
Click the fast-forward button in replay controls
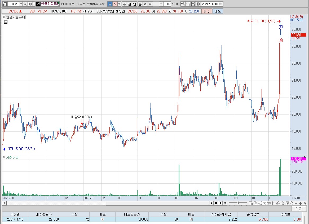(x=225, y=203)
